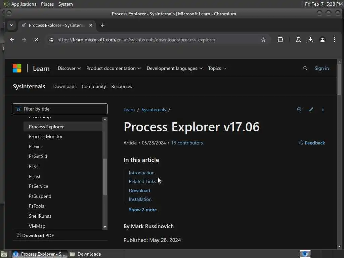The image size is (344, 258).
Task: Go back to the previous page
Action: point(12,40)
